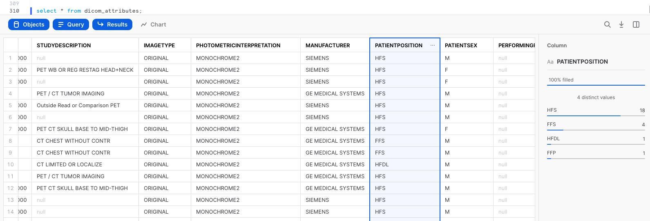Click the SIEMENS cell in row 2
Viewport: 650px width, 221px height.
pyautogui.click(x=335, y=70)
